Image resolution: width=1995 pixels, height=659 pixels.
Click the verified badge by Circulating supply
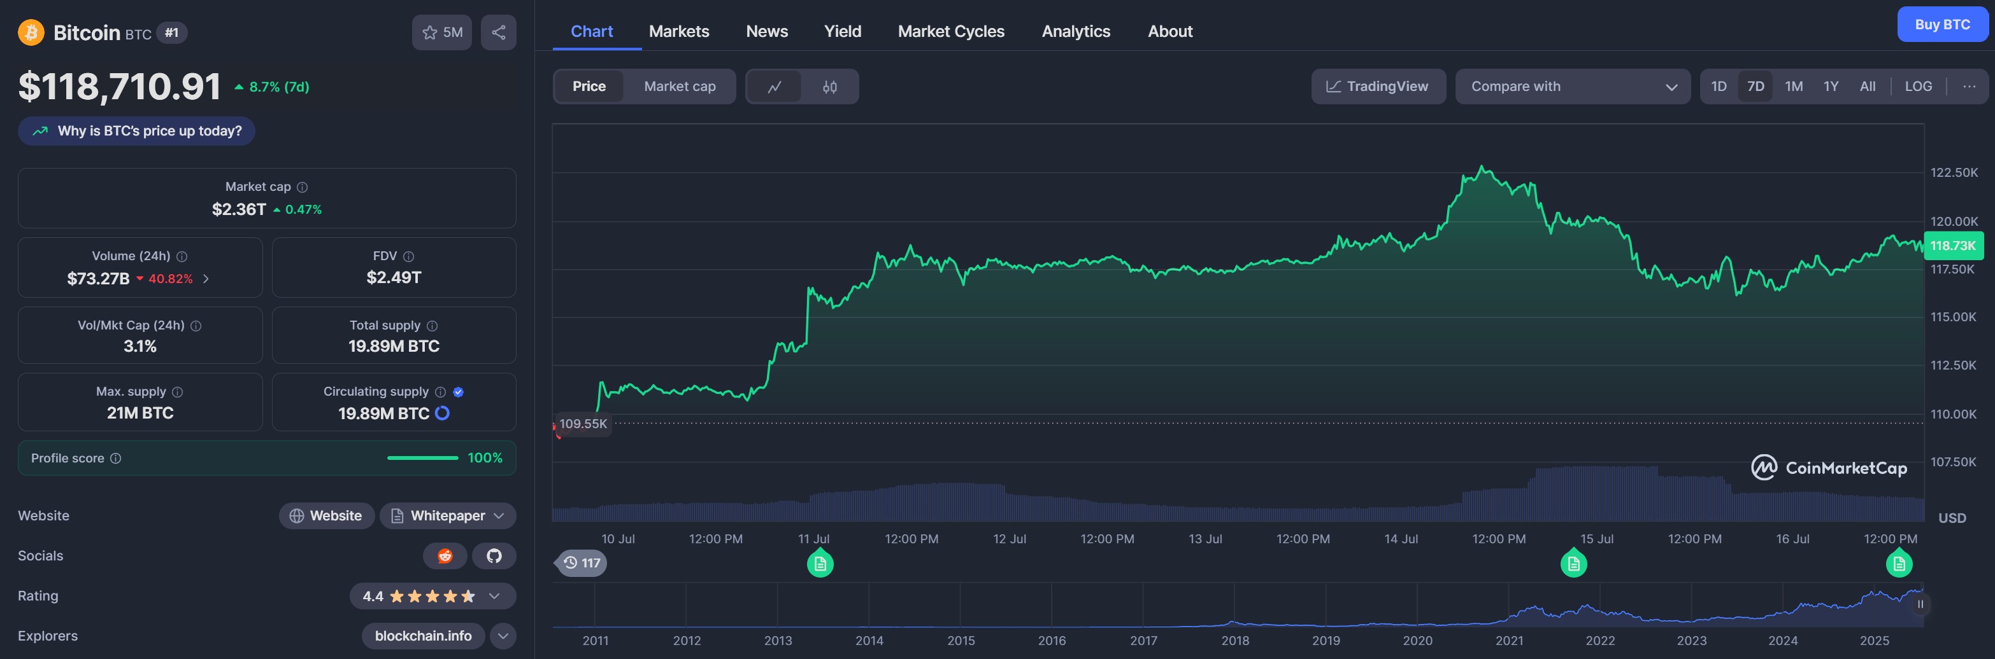coord(459,392)
